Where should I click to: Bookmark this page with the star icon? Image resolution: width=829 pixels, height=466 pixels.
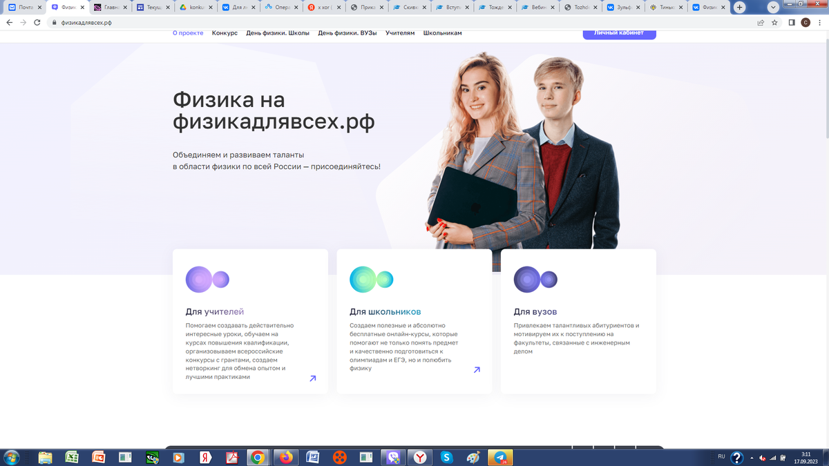pos(774,22)
